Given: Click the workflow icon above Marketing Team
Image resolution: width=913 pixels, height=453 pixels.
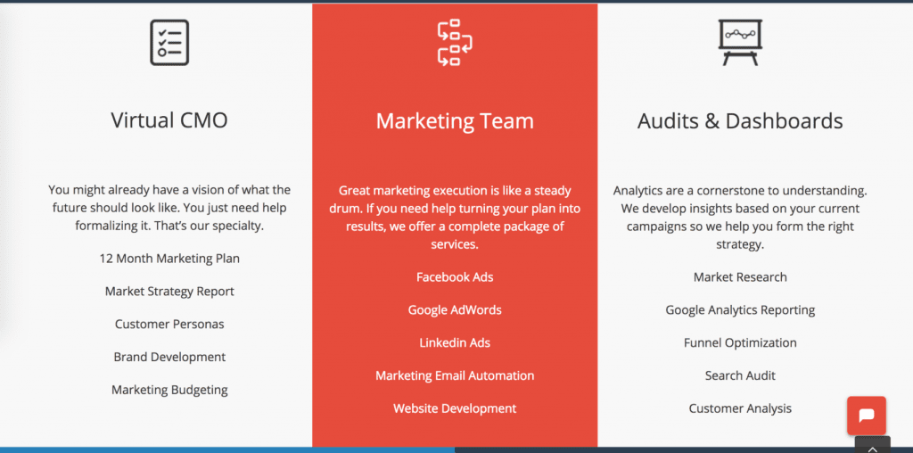Looking at the screenshot, I should pos(455,43).
